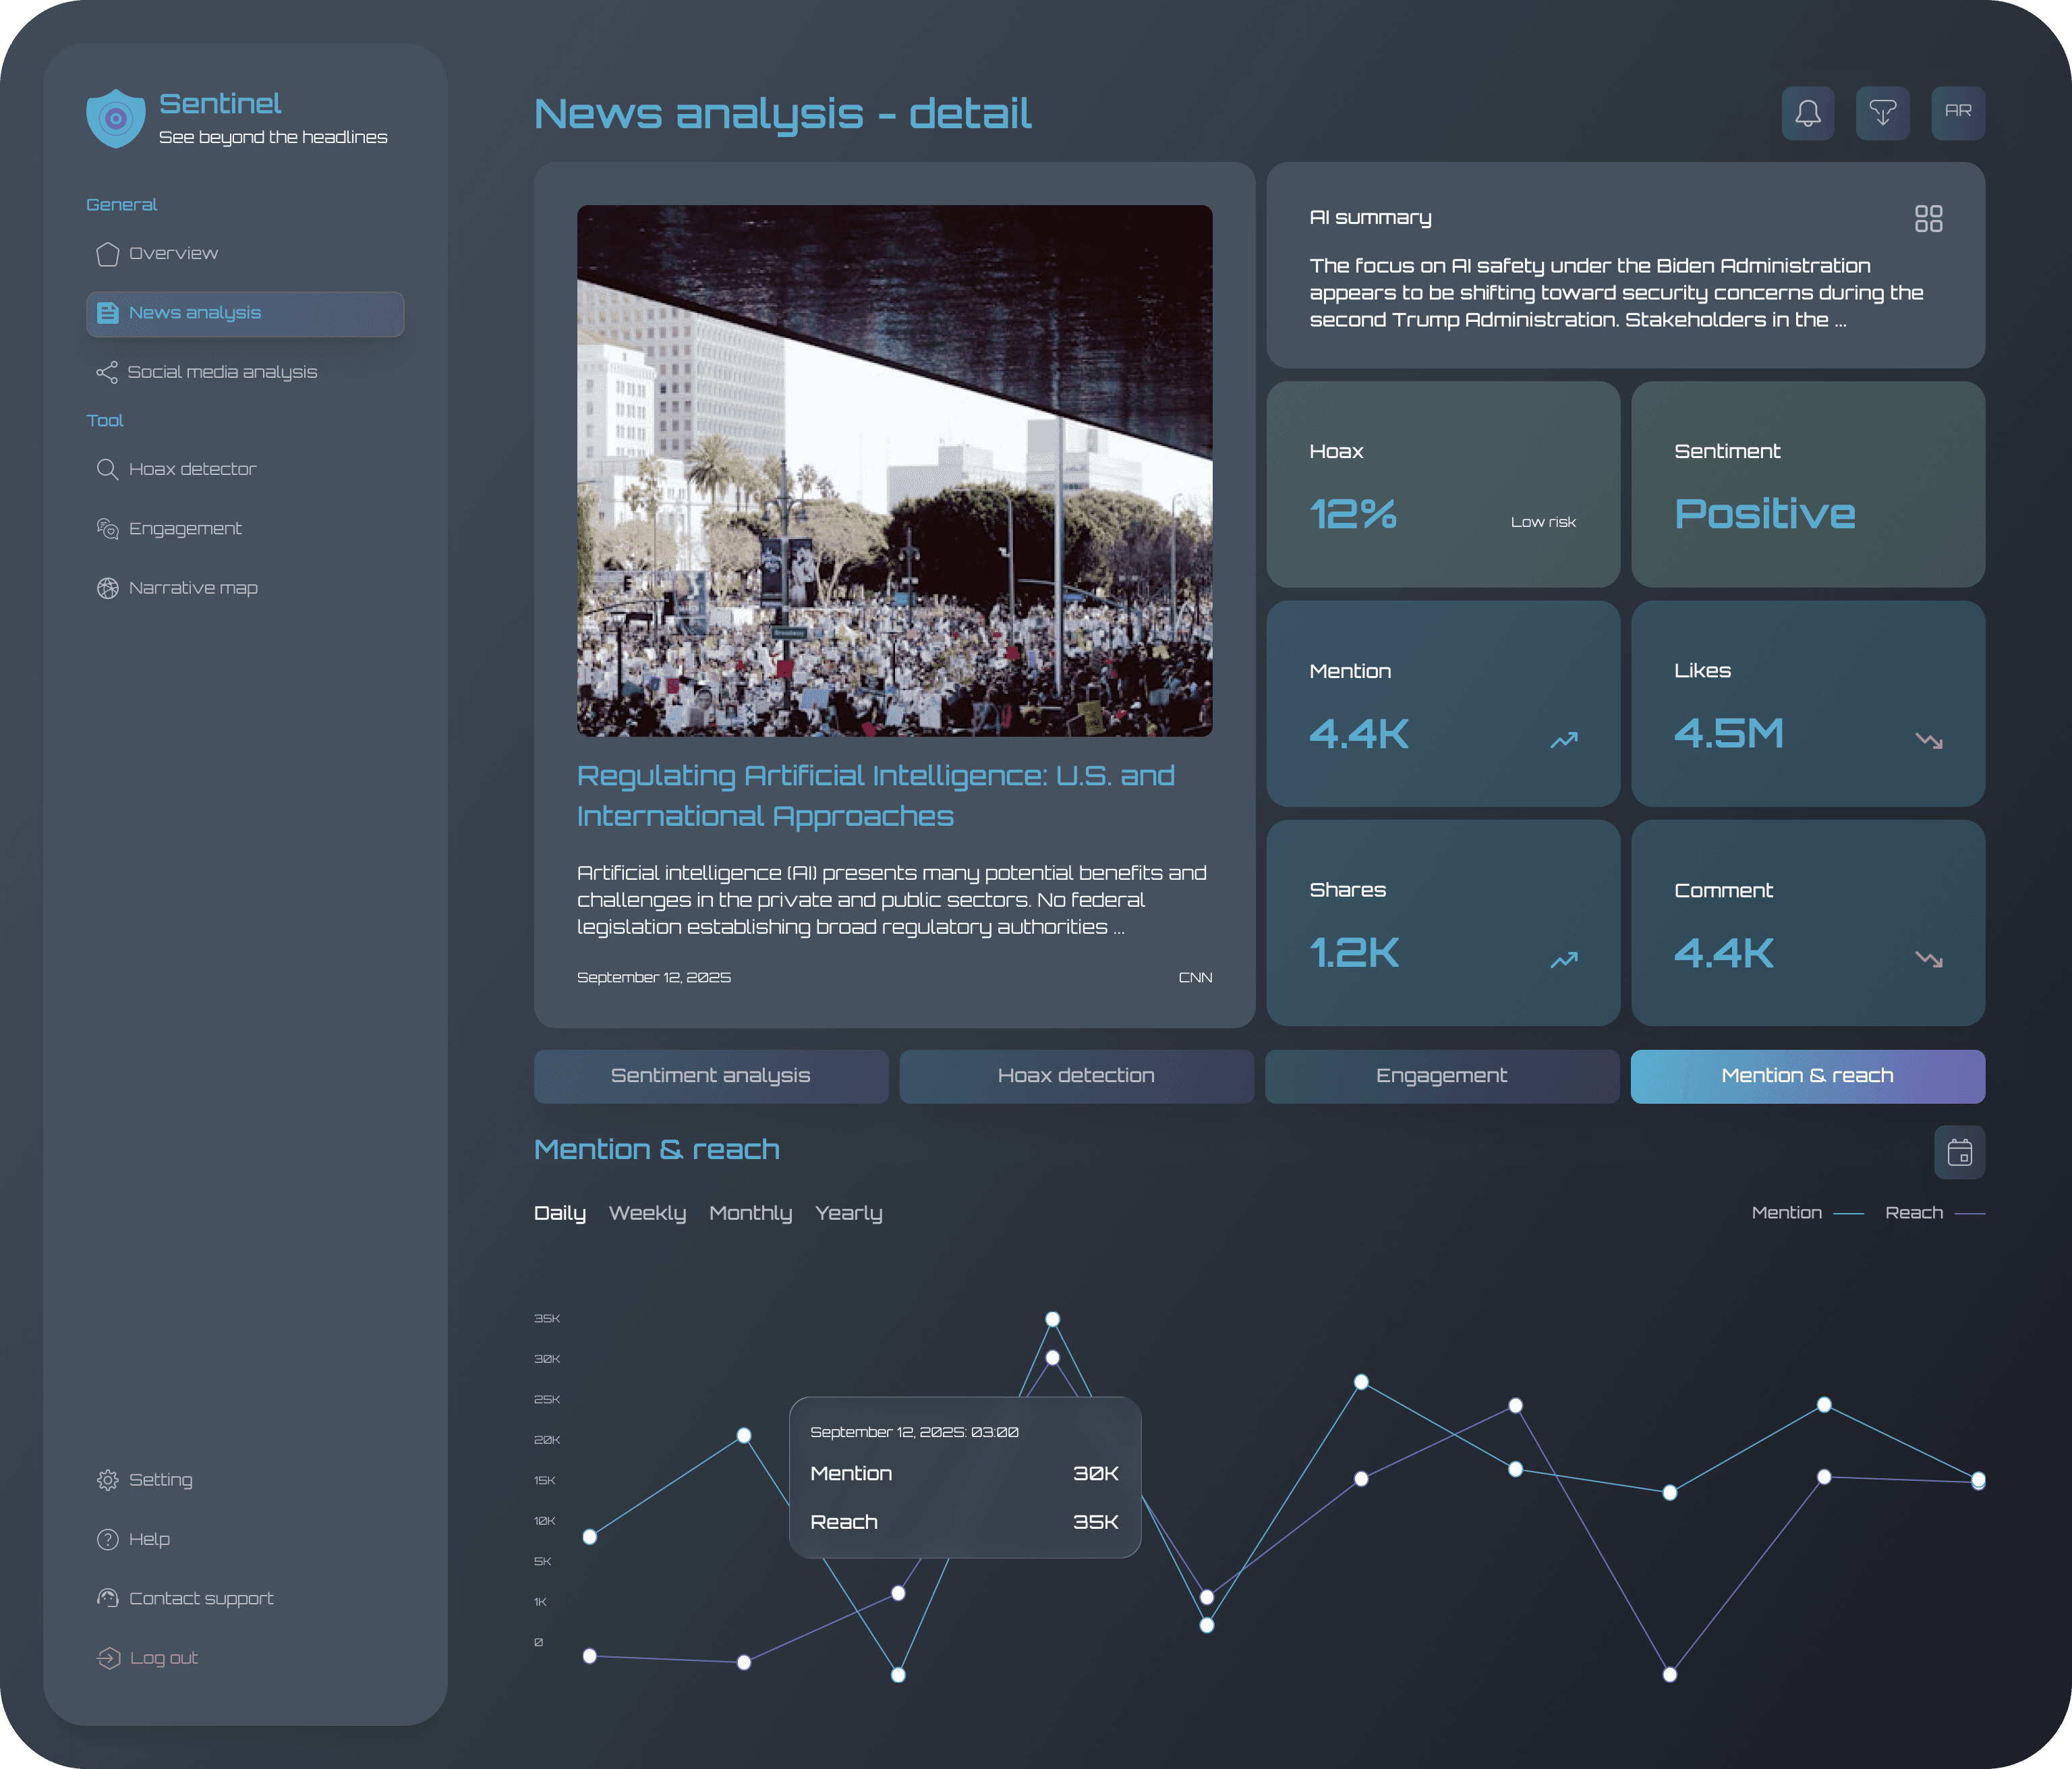Open Social media analysis page
The height and width of the screenshot is (1769, 2072).
[x=221, y=372]
